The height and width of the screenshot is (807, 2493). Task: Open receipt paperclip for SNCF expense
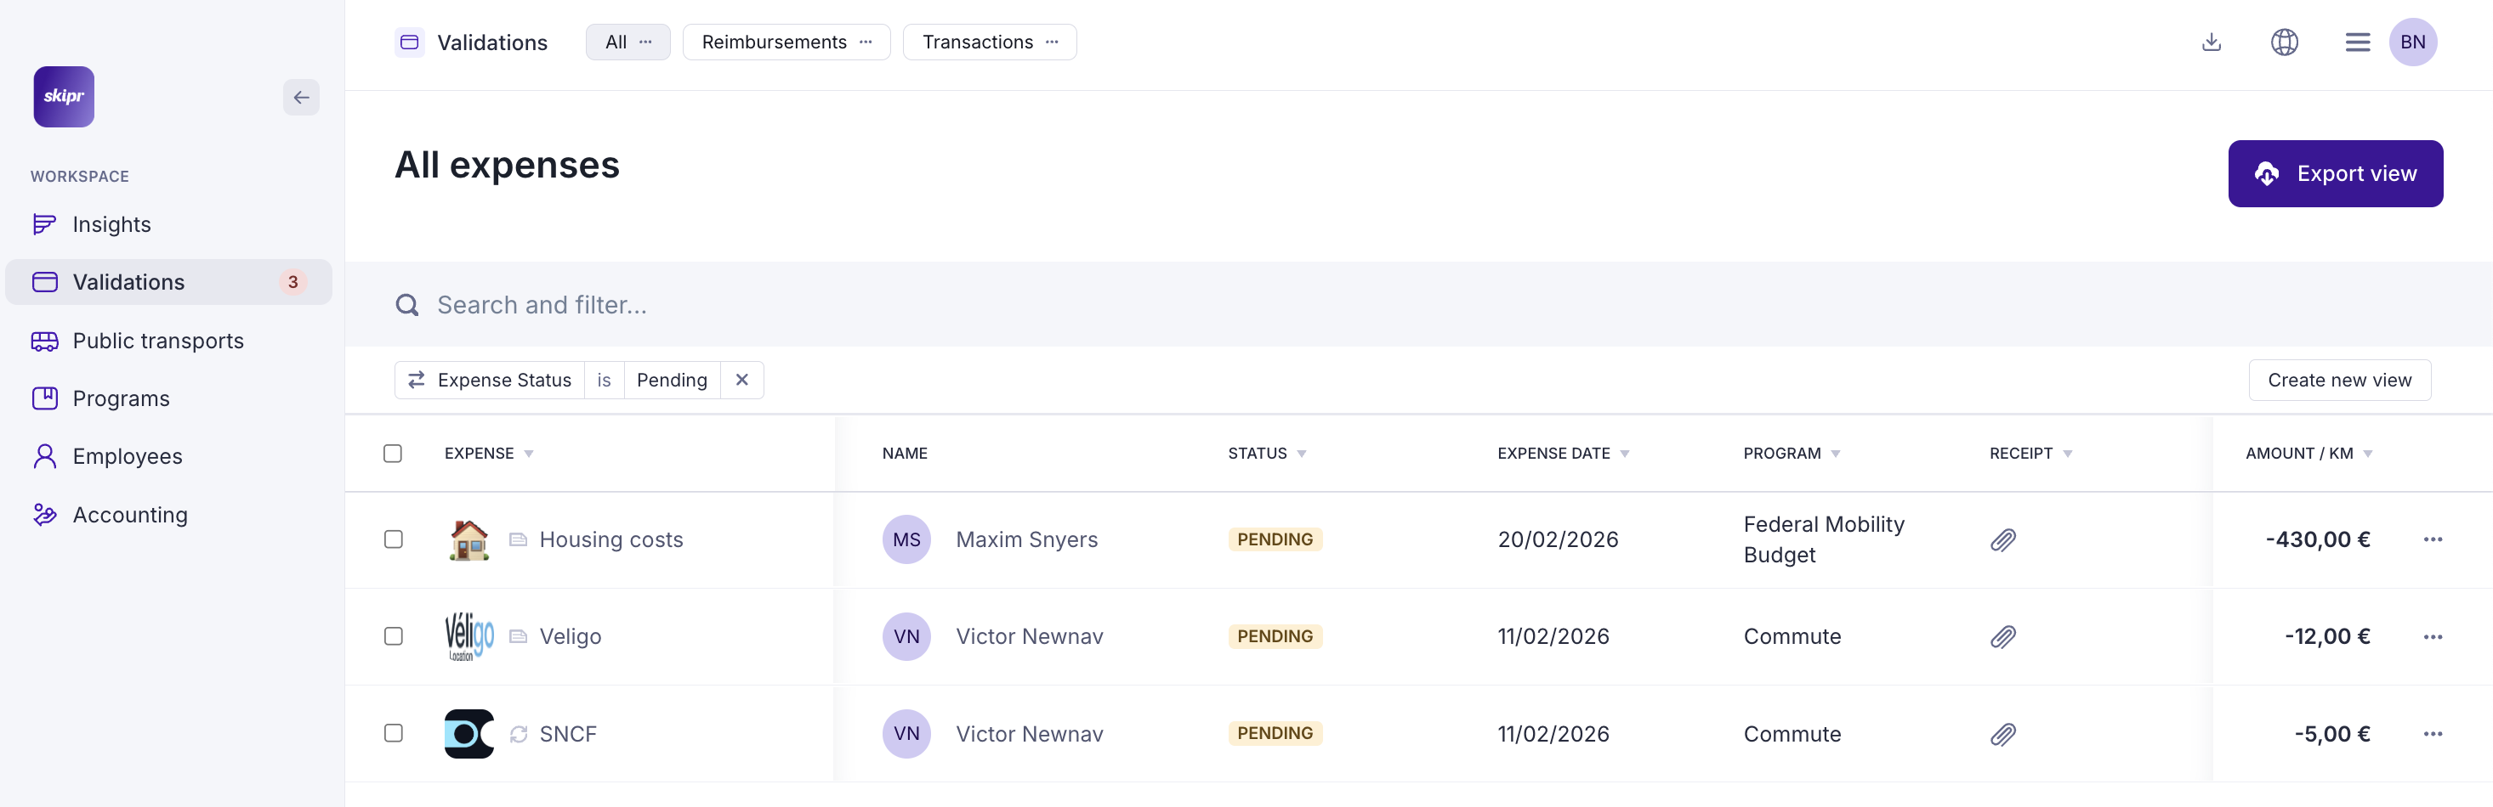(x=2002, y=735)
